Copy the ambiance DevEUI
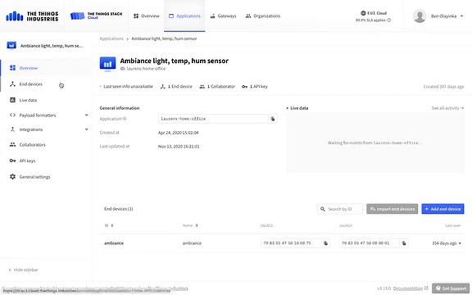This screenshot has width=472, height=295. tap(325, 243)
